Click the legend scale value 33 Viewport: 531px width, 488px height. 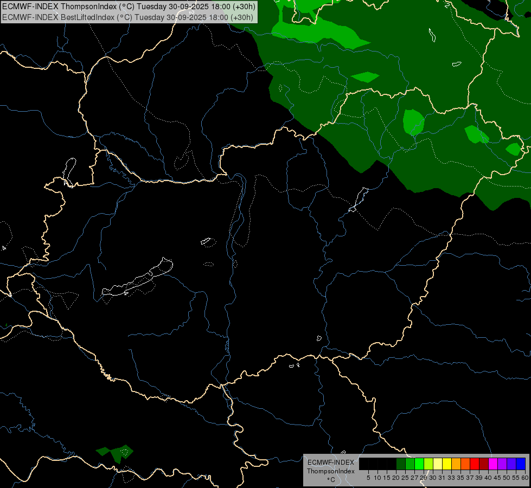(451, 478)
